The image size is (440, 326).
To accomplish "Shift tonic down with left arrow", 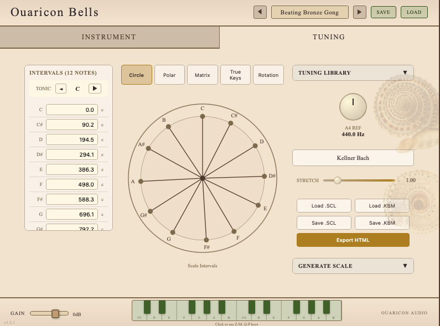I will (x=61, y=89).
